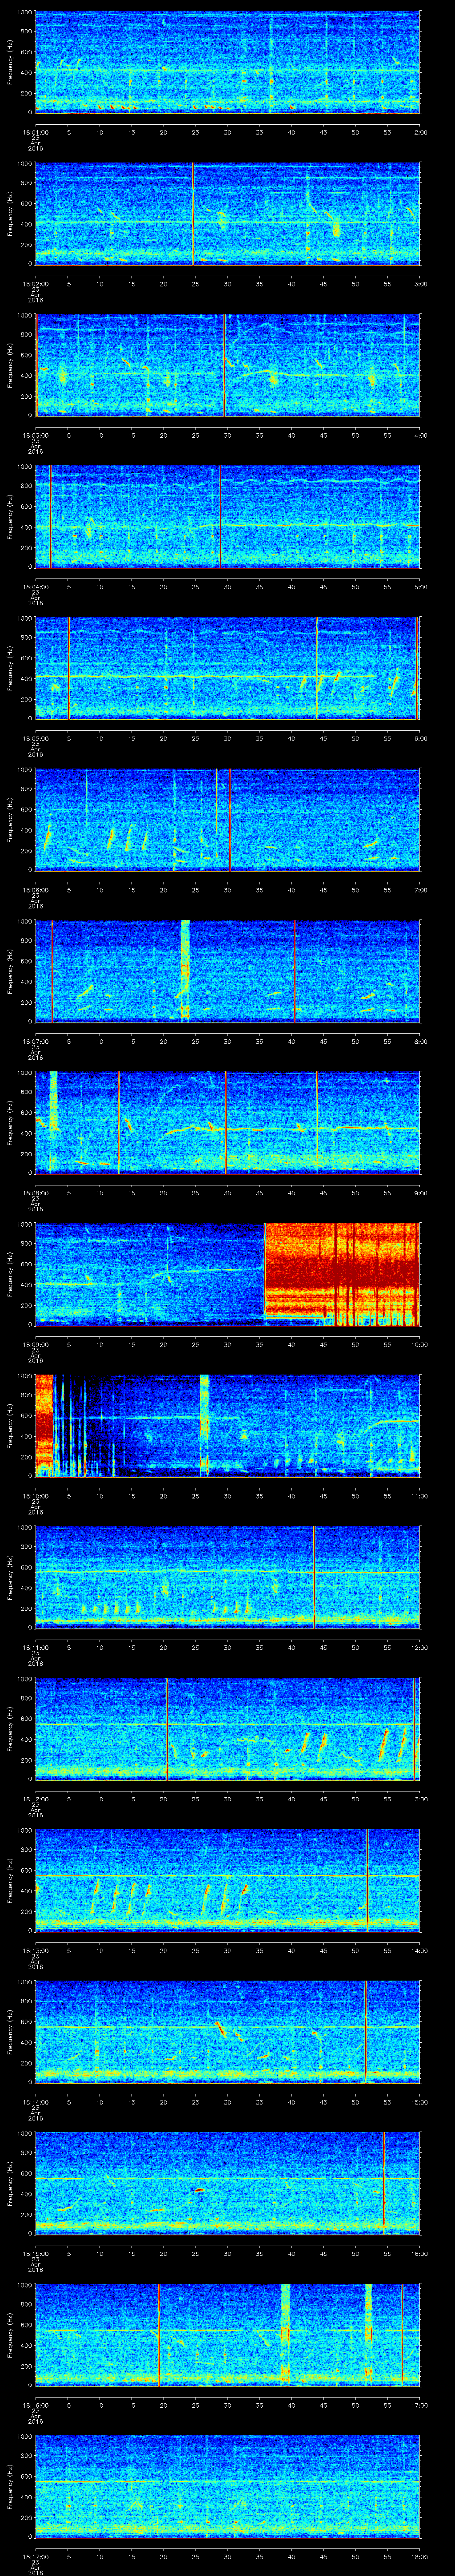The image size is (455, 2576).
Task: Click the '12:00' end time label
Action: 419,1647
